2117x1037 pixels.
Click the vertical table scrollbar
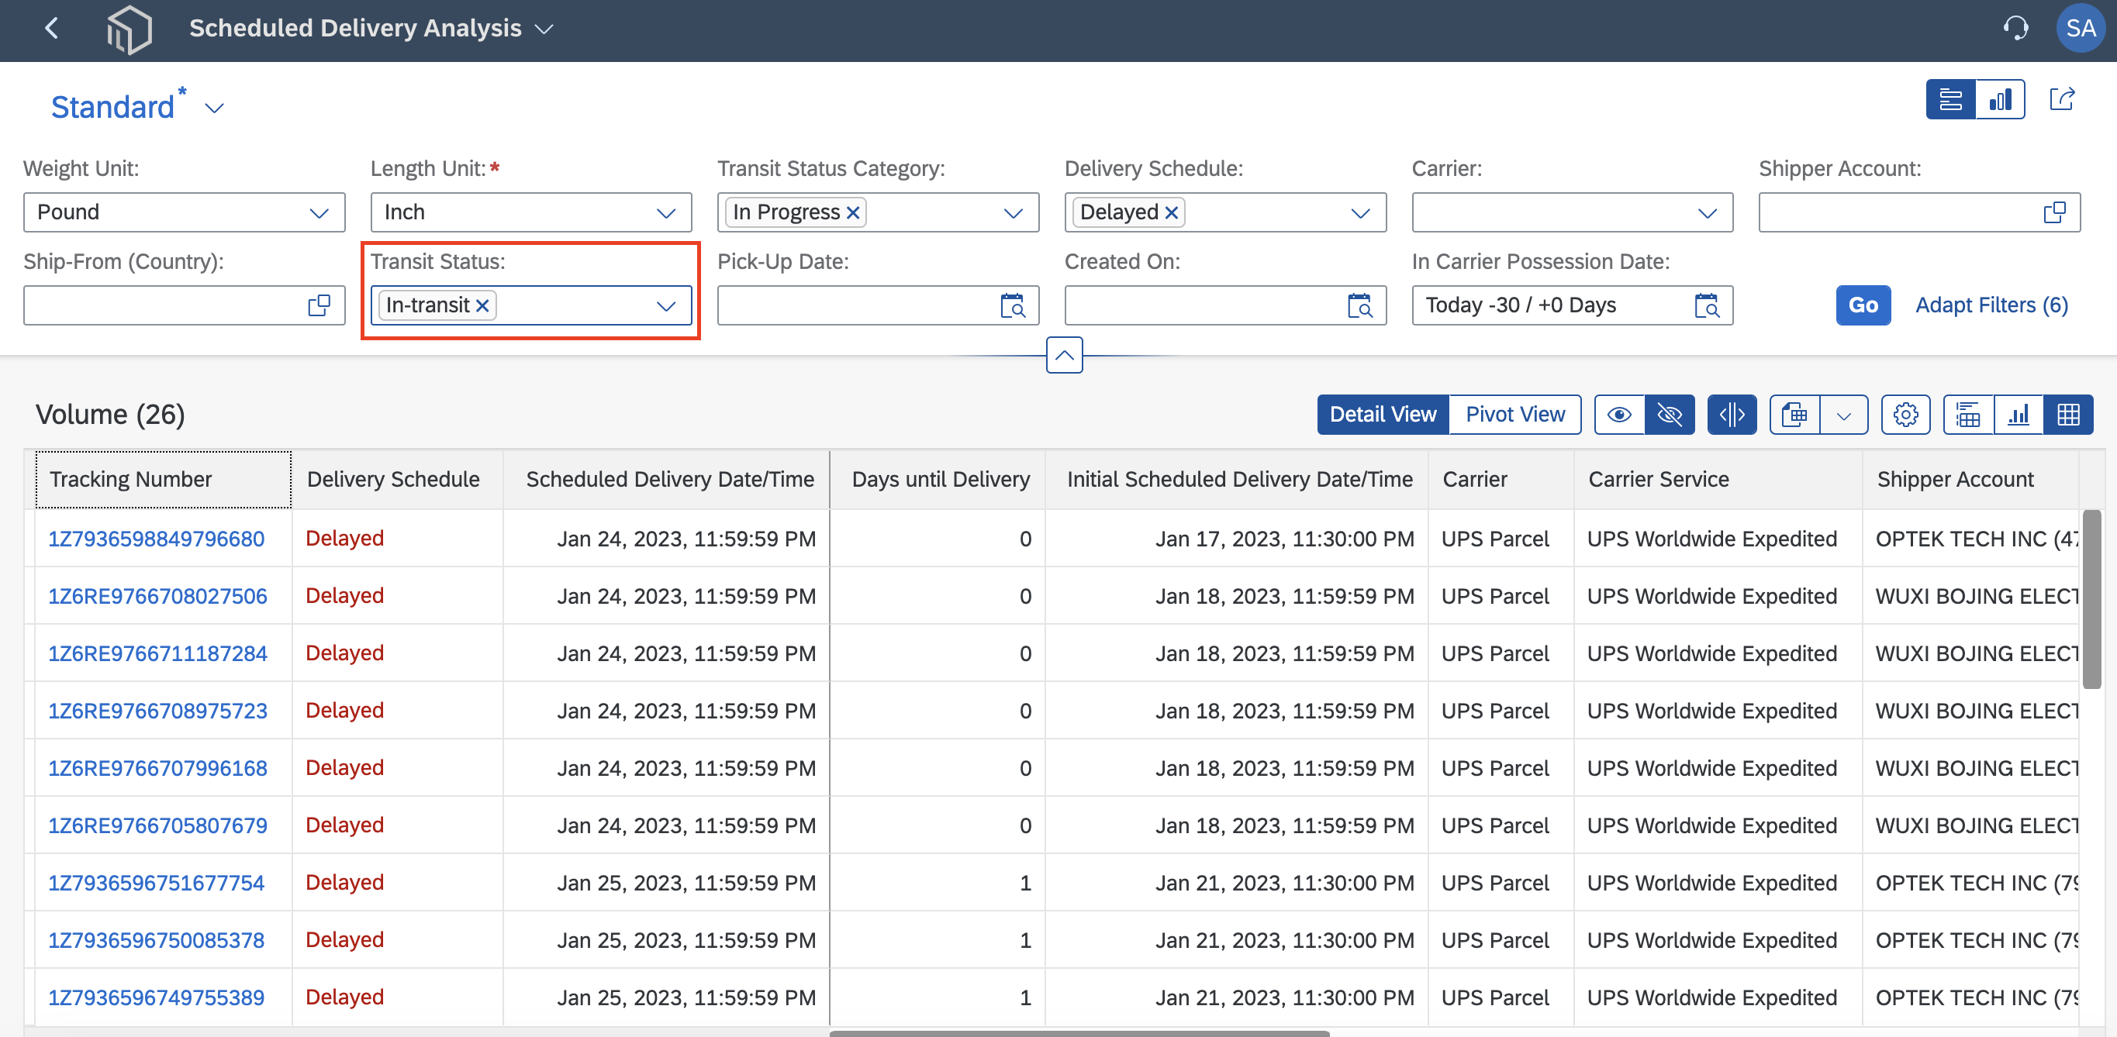(x=2091, y=599)
